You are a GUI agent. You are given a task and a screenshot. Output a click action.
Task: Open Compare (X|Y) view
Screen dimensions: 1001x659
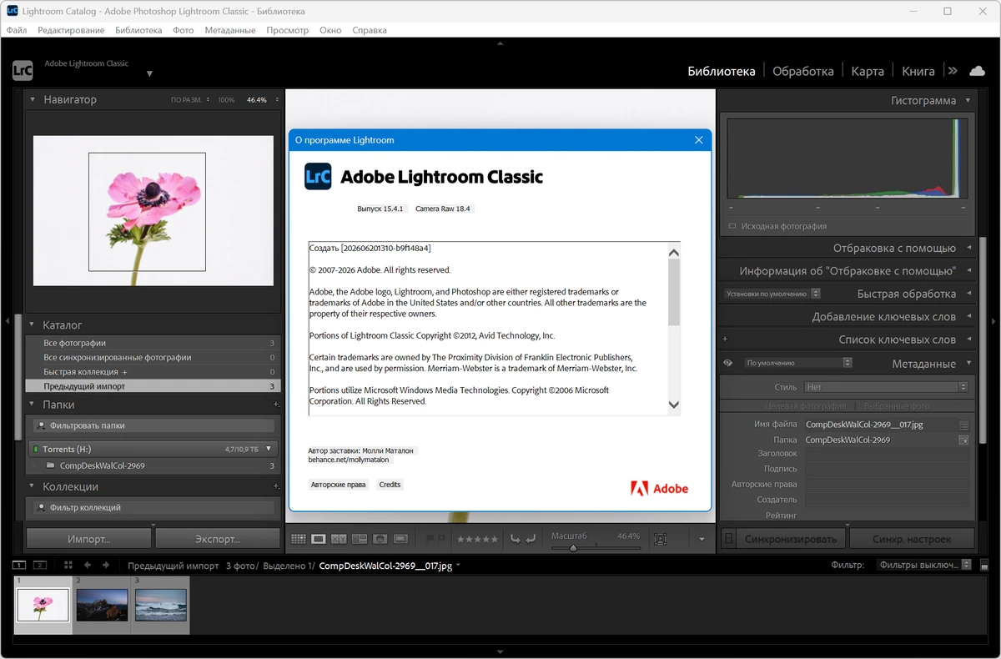[339, 539]
